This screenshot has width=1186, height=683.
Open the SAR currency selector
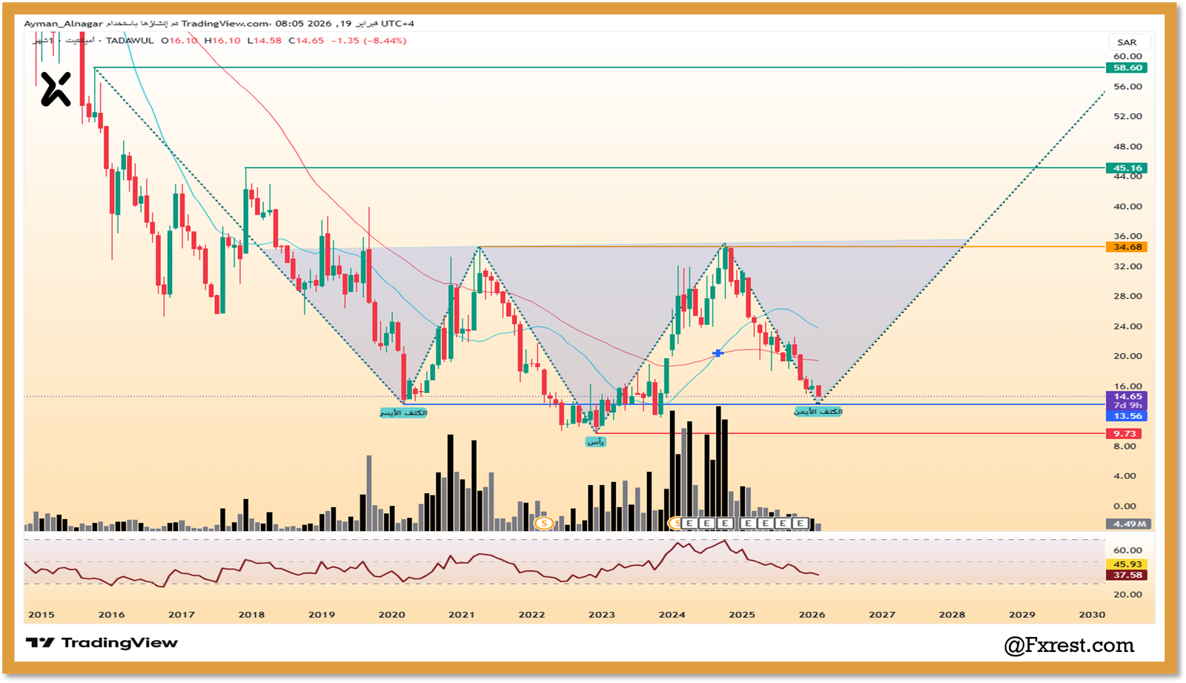pyautogui.click(x=1126, y=42)
